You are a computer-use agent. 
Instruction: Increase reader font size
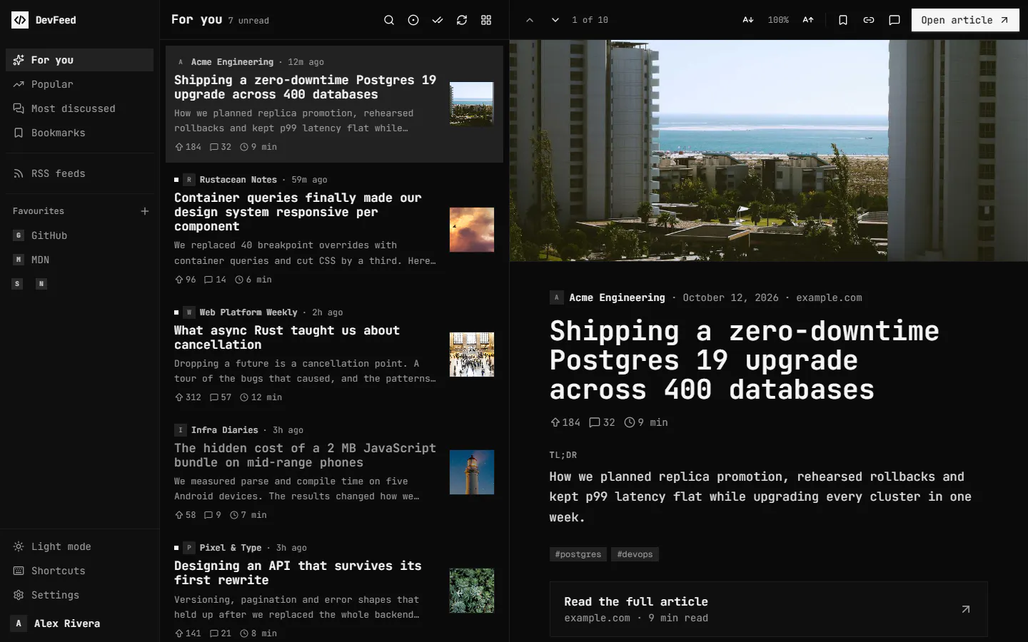(808, 20)
